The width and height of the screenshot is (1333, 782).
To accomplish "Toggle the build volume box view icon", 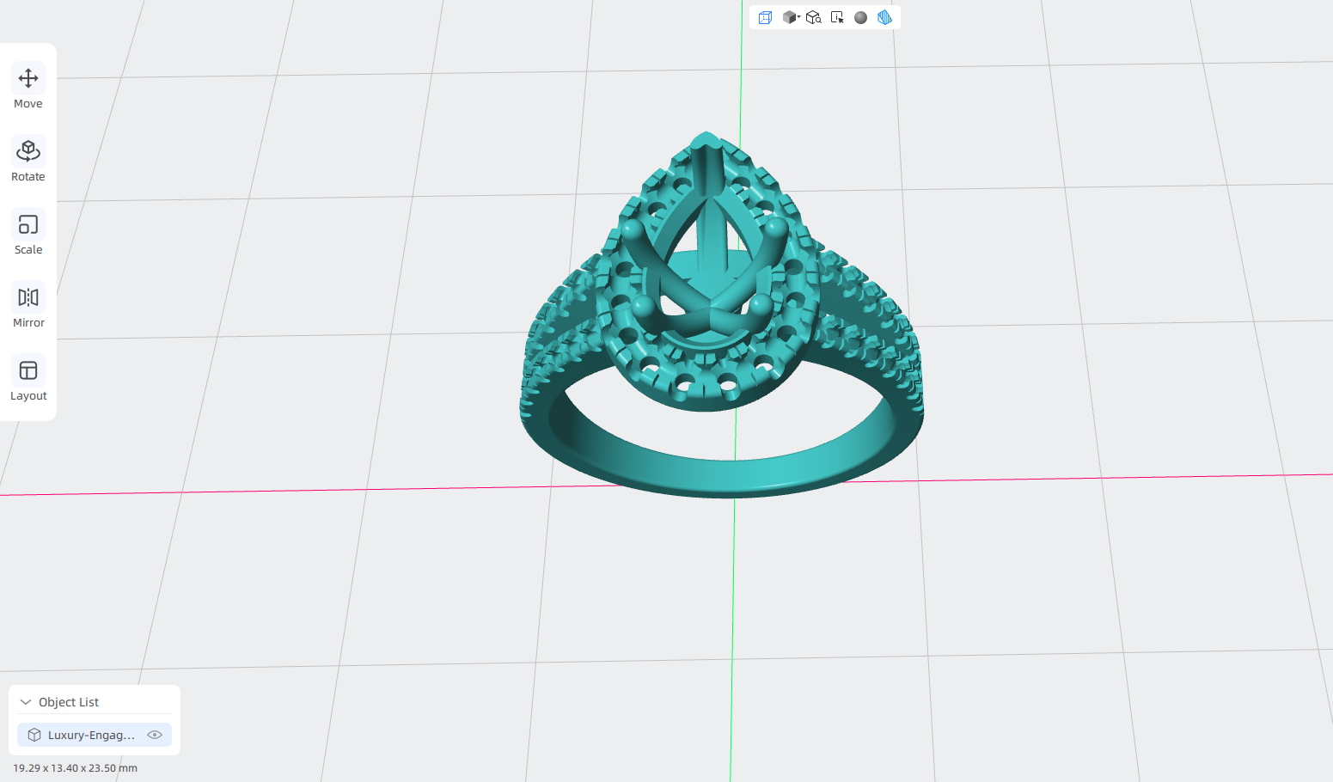I will (765, 17).
